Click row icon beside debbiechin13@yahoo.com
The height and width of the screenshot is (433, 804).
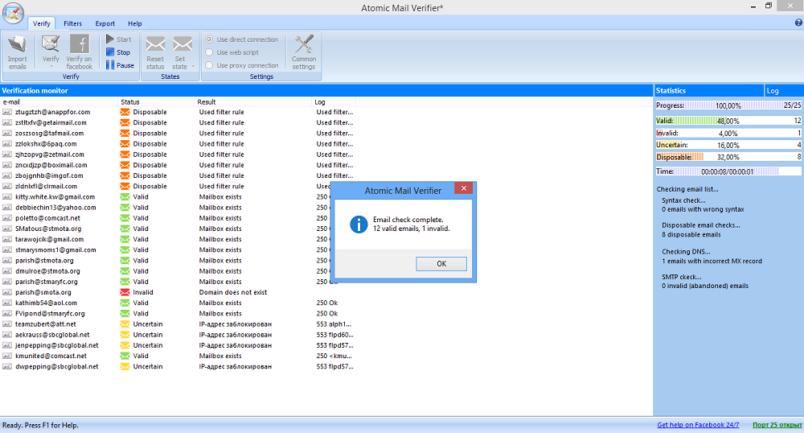coord(7,208)
